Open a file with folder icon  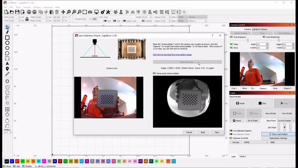12,12
